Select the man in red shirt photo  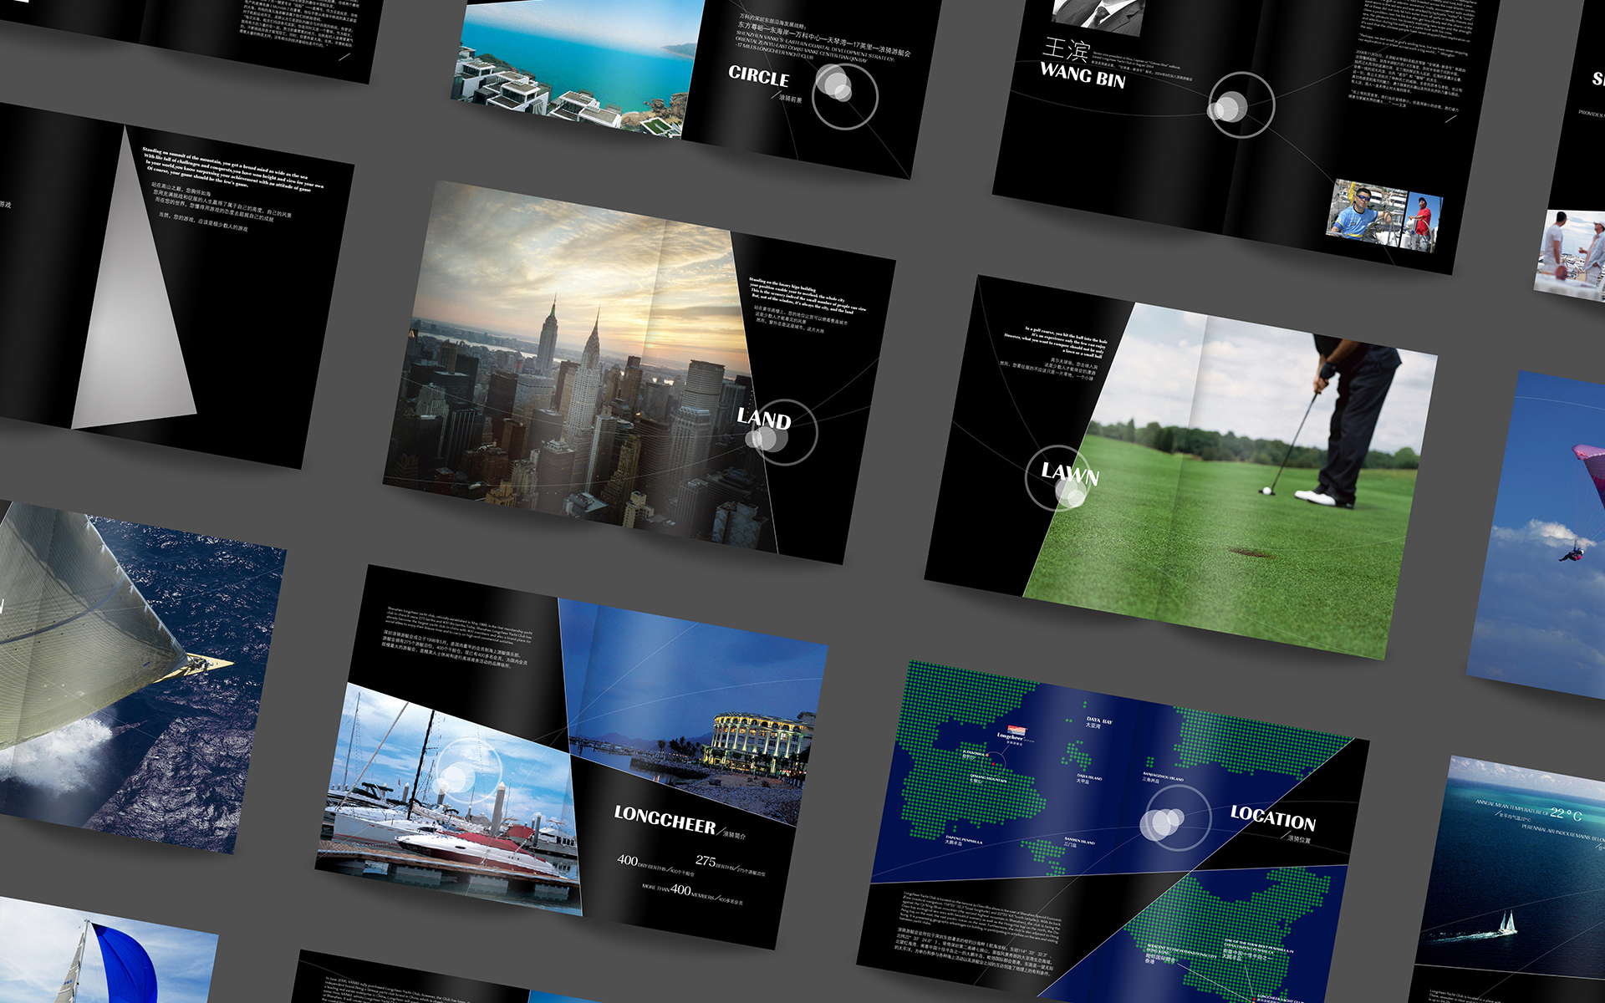[x=1422, y=222]
